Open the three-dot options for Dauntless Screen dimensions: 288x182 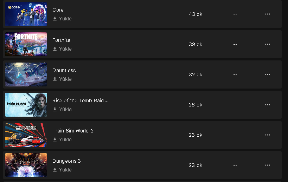[x=267, y=74]
